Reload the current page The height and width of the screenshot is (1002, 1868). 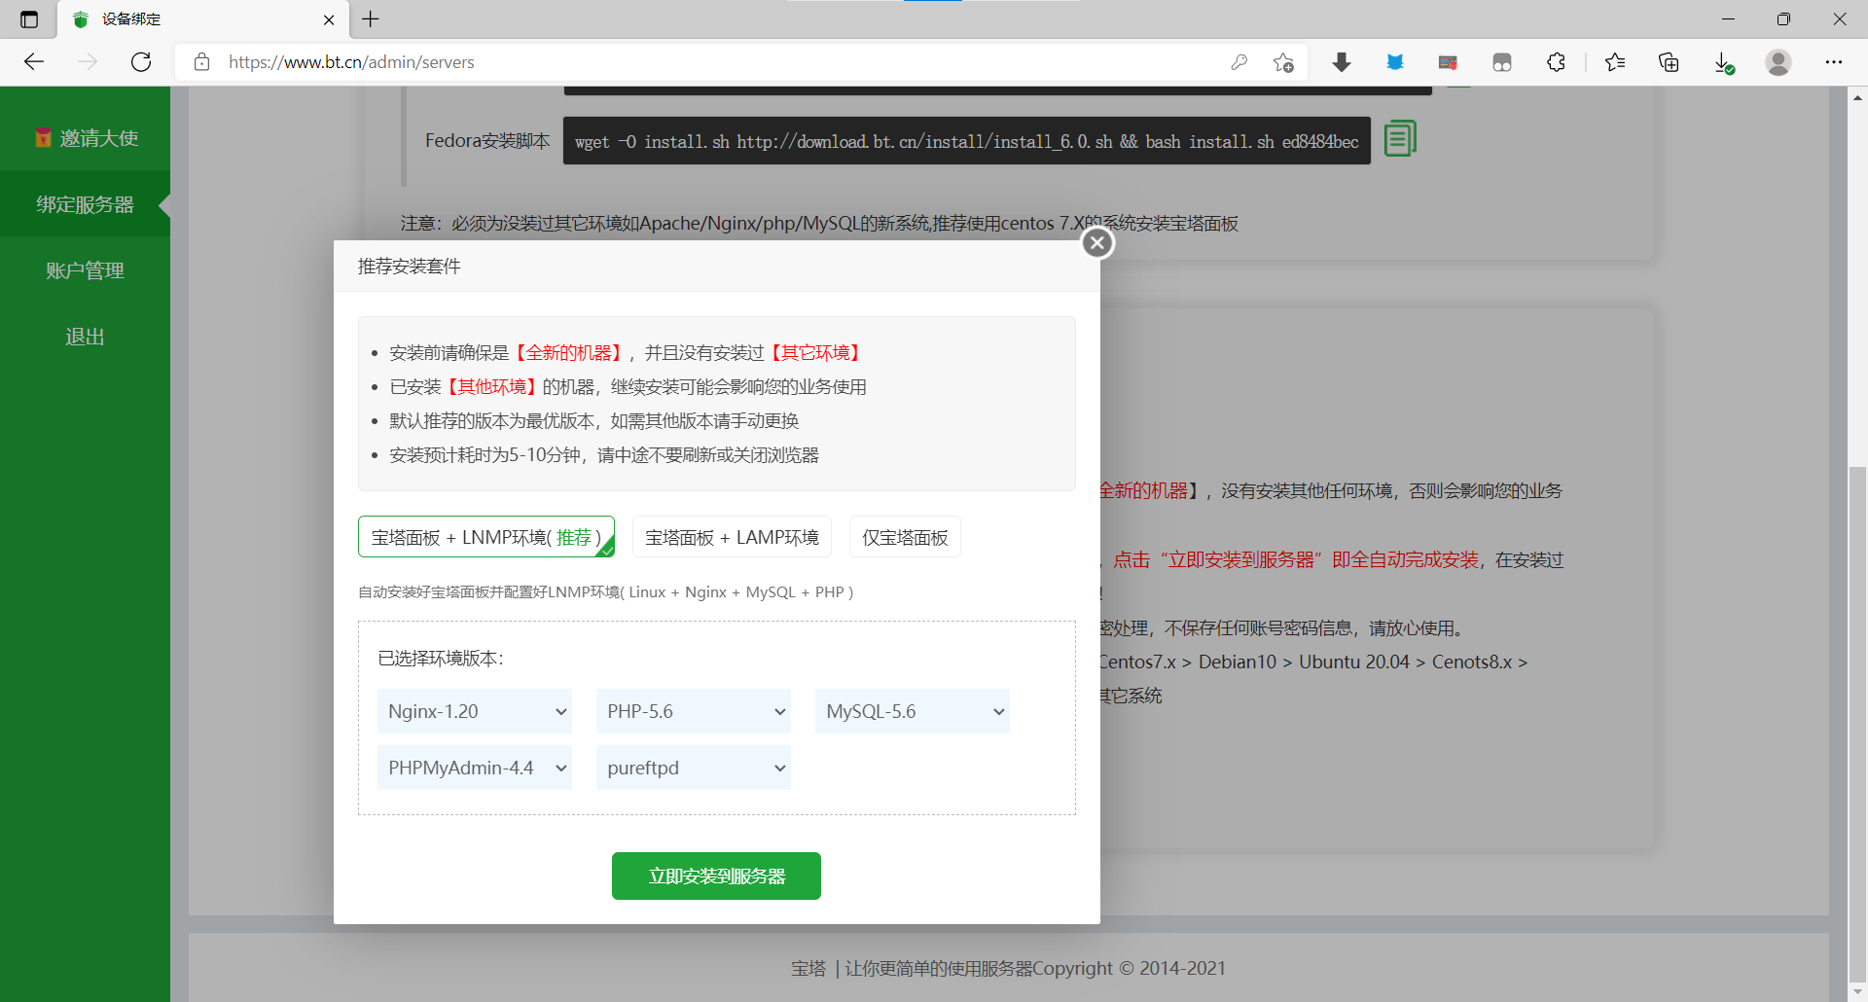click(x=141, y=62)
